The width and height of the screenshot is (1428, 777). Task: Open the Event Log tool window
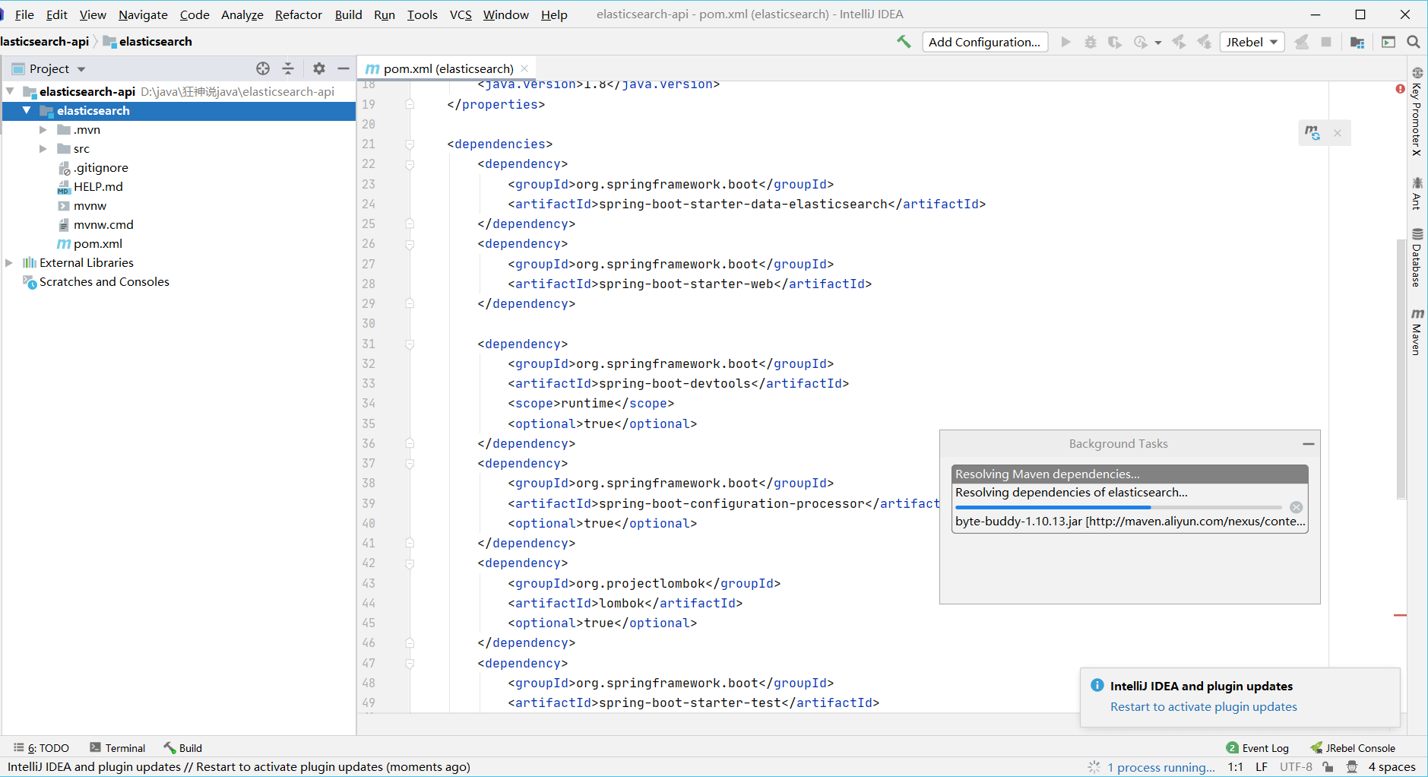click(x=1258, y=748)
